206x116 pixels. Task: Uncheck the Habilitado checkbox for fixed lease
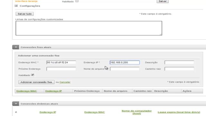[33, 75]
